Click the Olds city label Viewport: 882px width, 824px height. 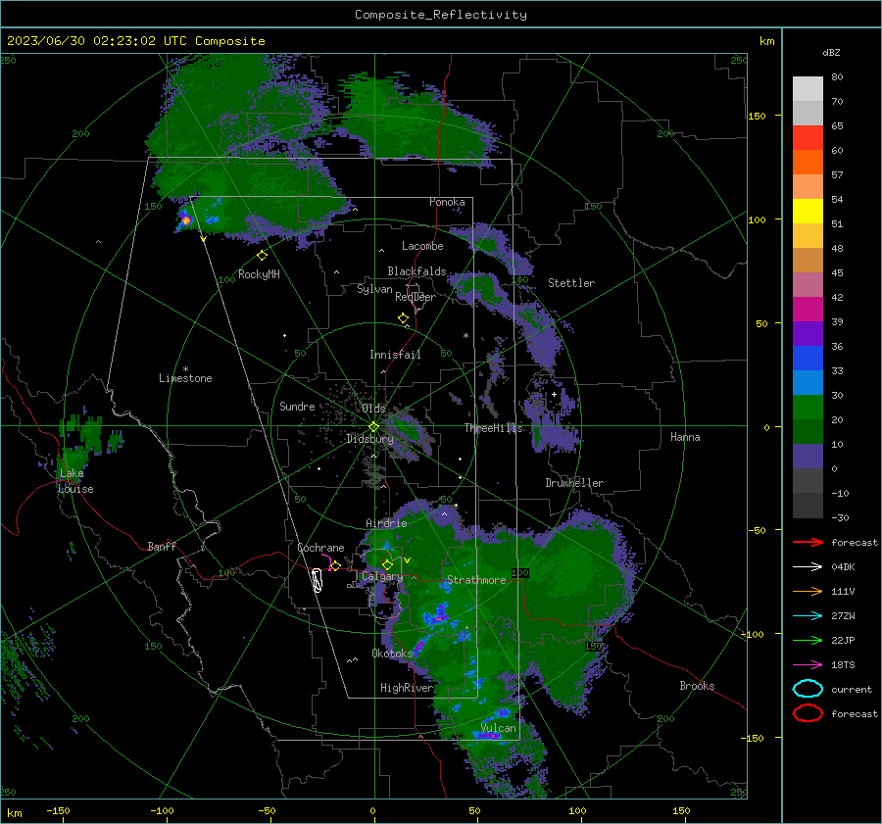(x=373, y=409)
